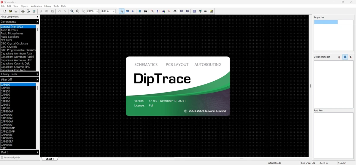
Task: Click the Undo arrow icon
Action: click(x=59, y=11)
